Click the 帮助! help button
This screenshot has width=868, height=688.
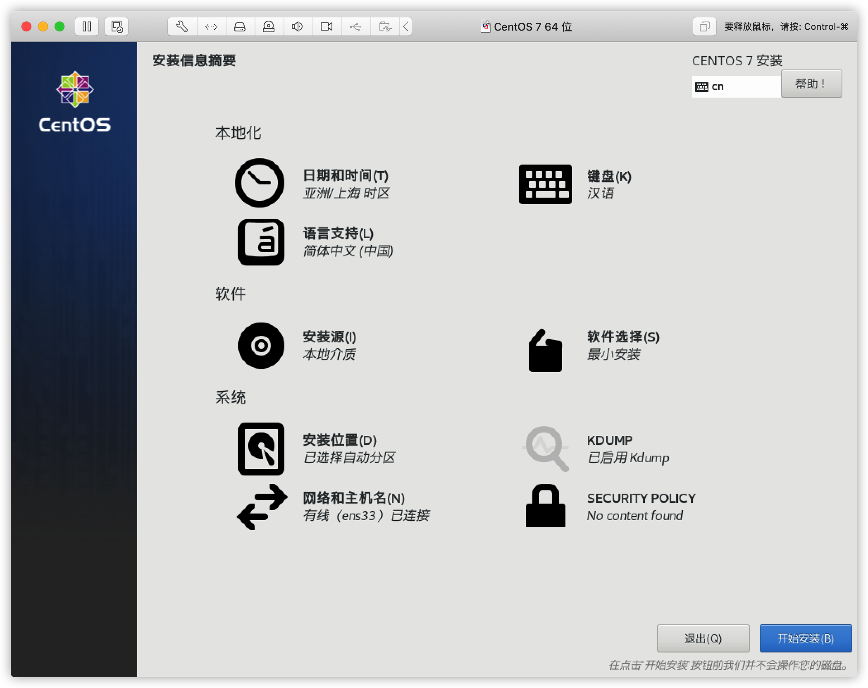[x=811, y=84]
